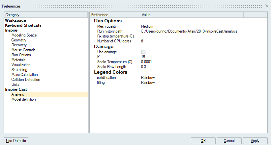Edit Scale Temperature value 0.0001
This screenshot has height=145, width=271.
point(146,62)
